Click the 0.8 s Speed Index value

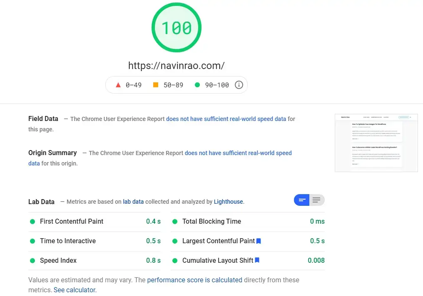[x=153, y=260]
